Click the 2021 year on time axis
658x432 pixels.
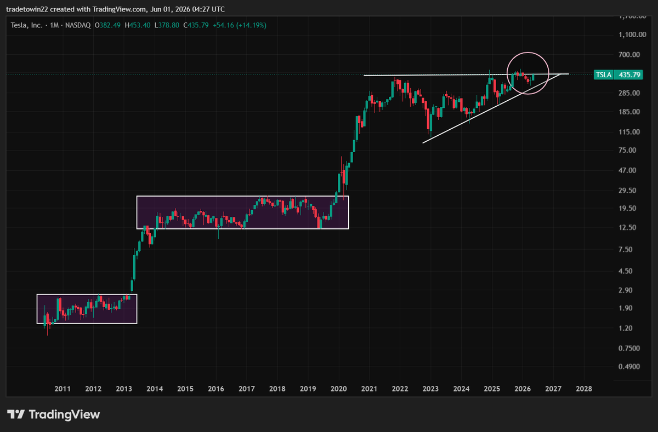point(370,388)
